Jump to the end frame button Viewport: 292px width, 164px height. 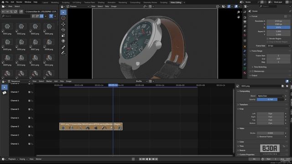(156, 159)
